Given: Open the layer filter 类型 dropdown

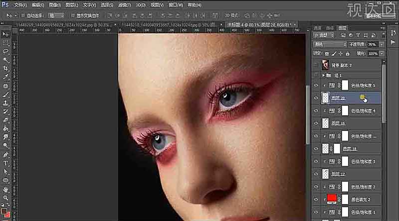Looking at the screenshot, I should click(324, 35).
